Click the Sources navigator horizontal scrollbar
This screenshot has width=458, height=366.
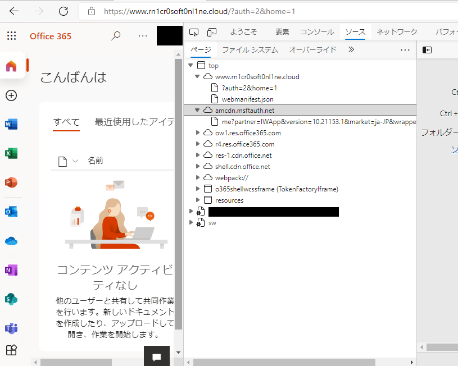pos(284,362)
